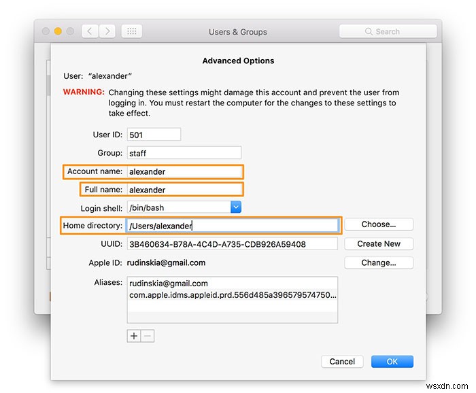This screenshot has height=393, width=476.
Task: Open the show-all grid icon
Action: [x=131, y=31]
